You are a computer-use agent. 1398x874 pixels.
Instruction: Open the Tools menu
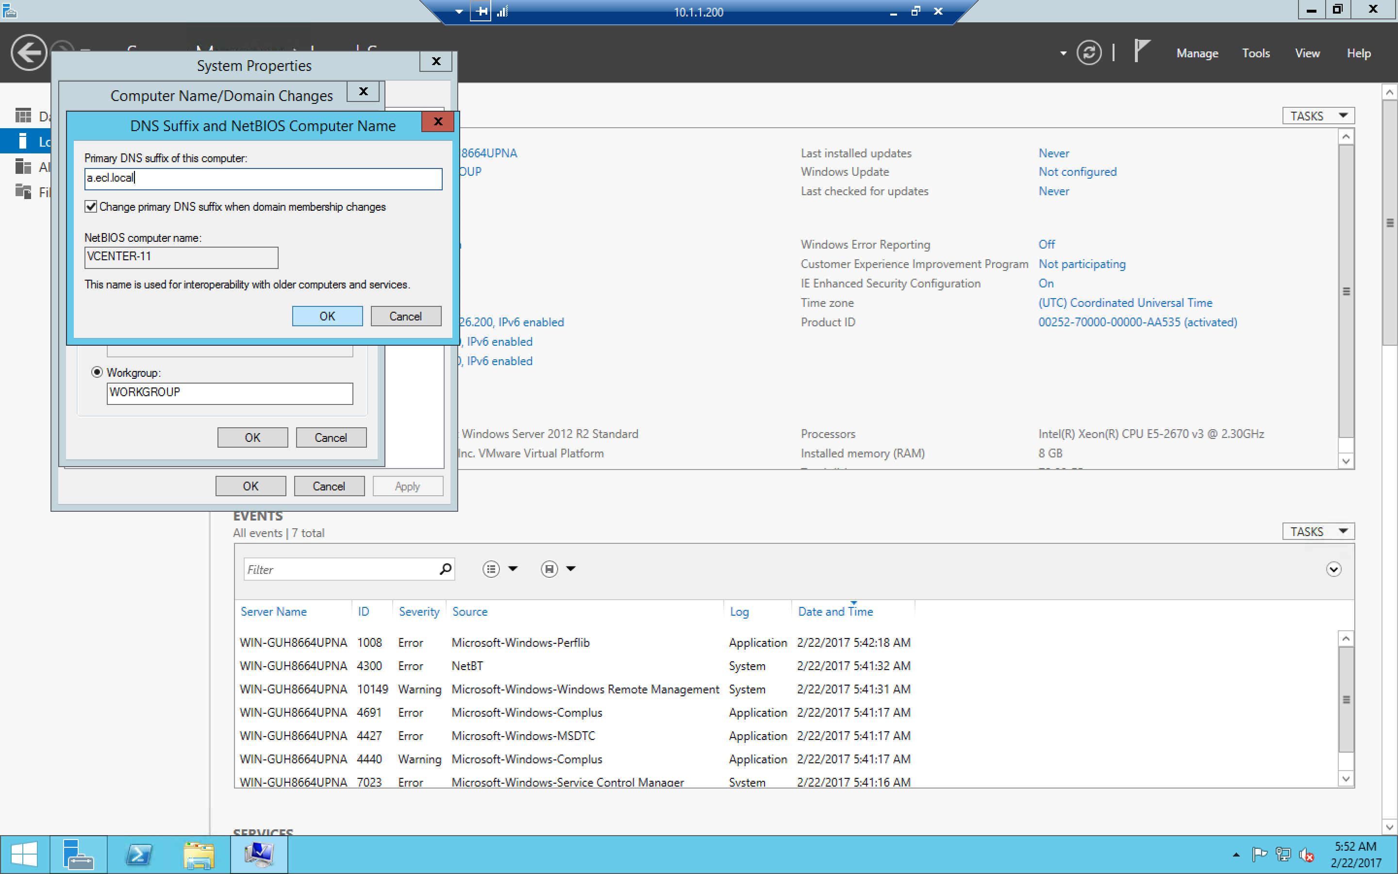point(1256,53)
